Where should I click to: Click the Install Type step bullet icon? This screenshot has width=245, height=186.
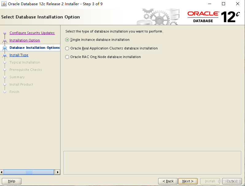point(5,55)
